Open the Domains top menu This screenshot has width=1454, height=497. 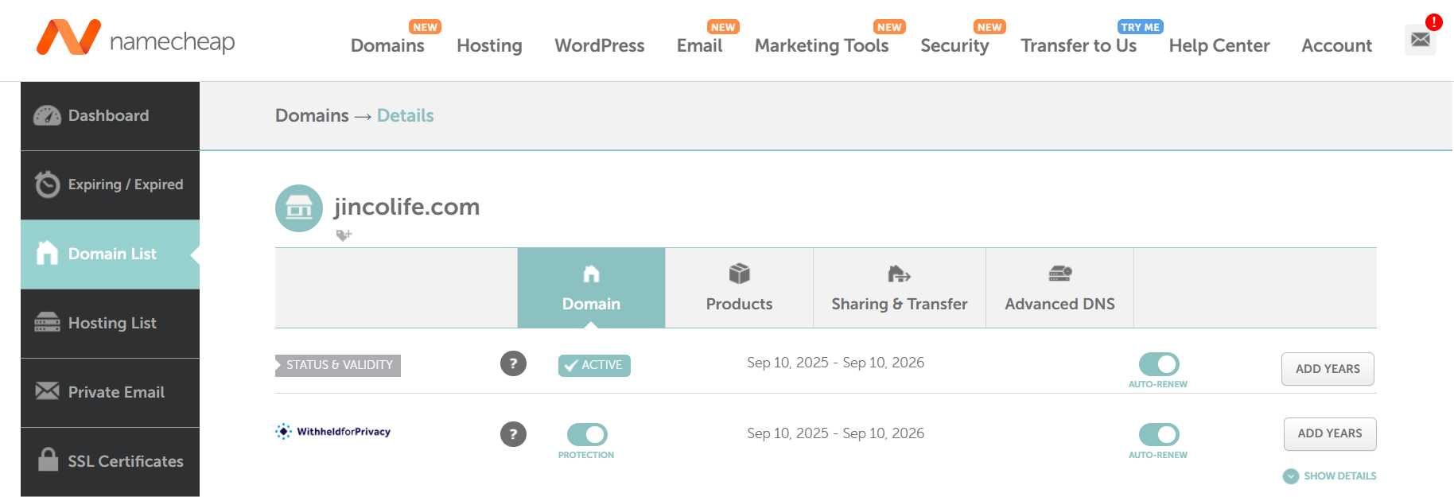[x=387, y=45]
